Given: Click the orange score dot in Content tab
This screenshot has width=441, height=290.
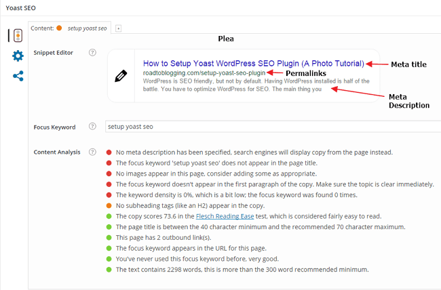Looking at the screenshot, I should [59, 28].
